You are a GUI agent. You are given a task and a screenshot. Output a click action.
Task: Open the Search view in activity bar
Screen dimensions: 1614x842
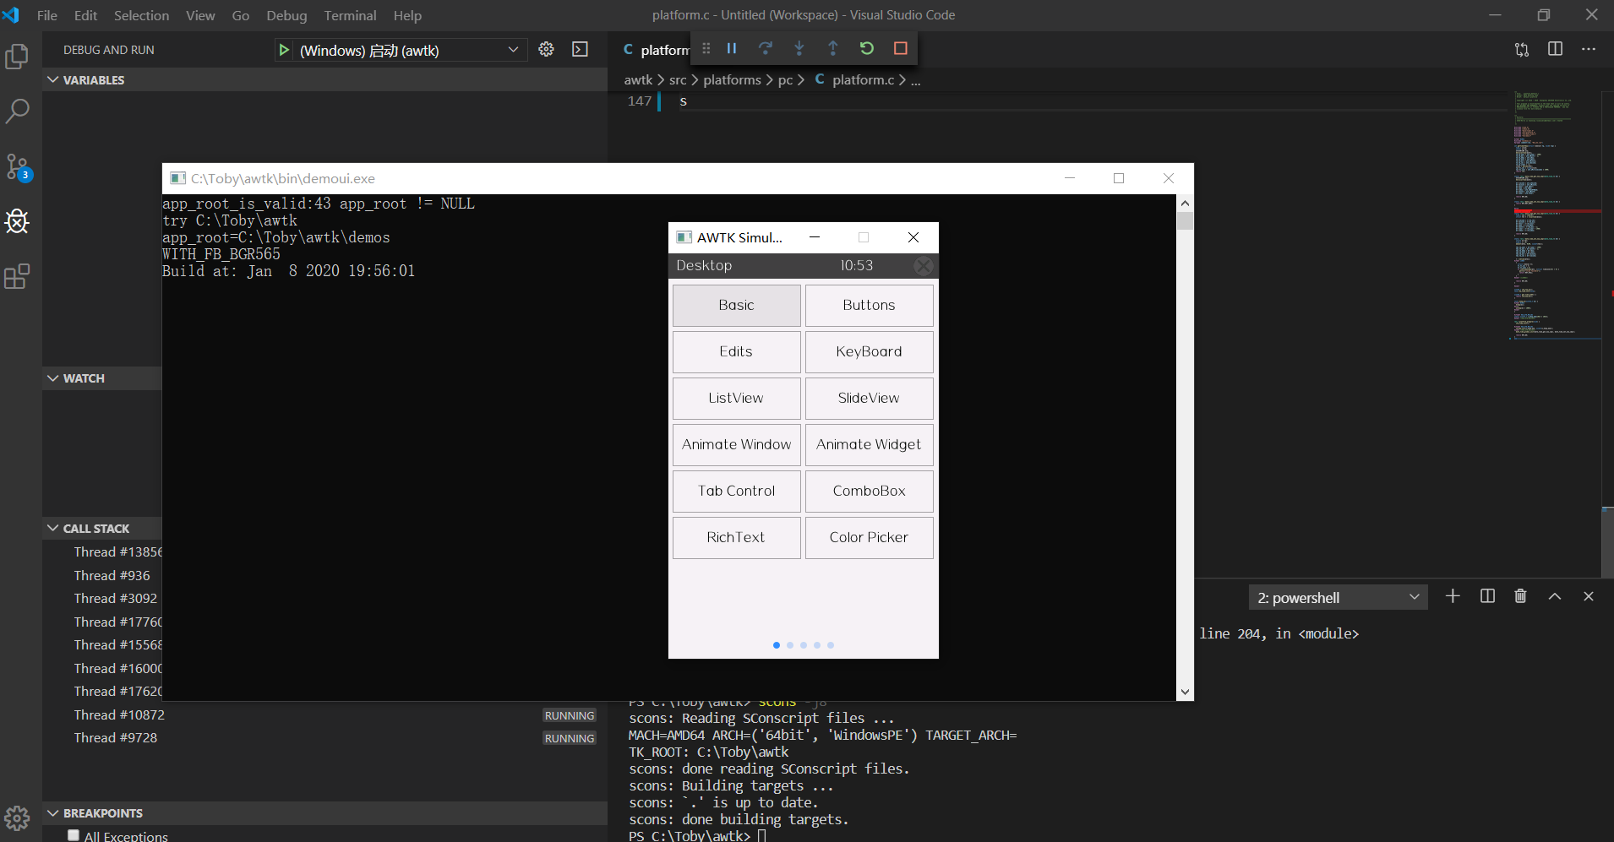tap(17, 111)
